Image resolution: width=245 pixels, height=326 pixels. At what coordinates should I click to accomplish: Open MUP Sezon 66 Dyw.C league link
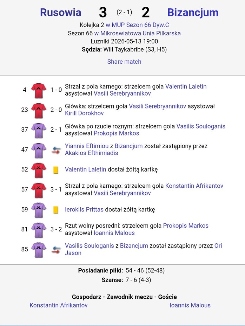137,25
